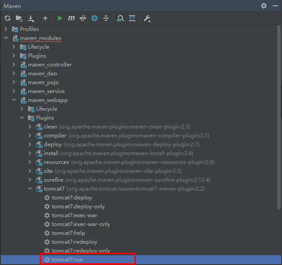Click the Show Diagram popup icon
The height and width of the screenshot is (265, 282).
click(132, 18)
